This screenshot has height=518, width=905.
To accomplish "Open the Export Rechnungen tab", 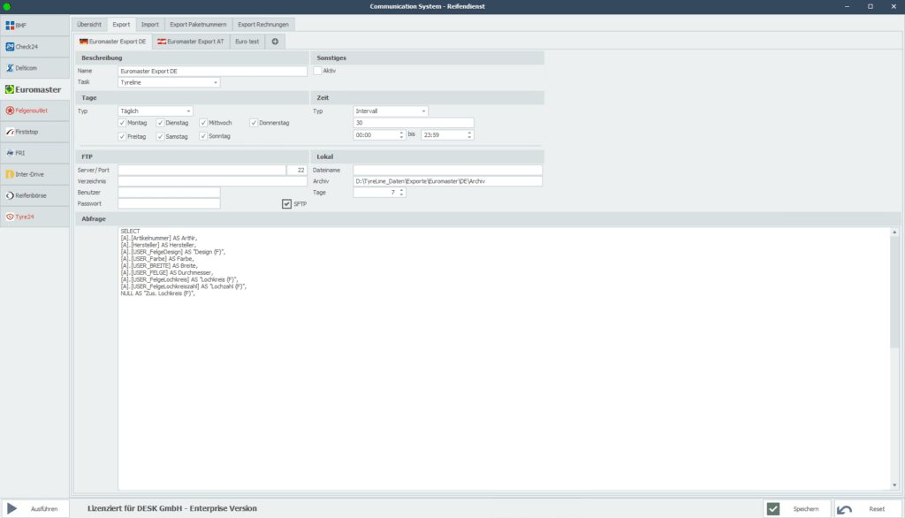I will tap(263, 24).
